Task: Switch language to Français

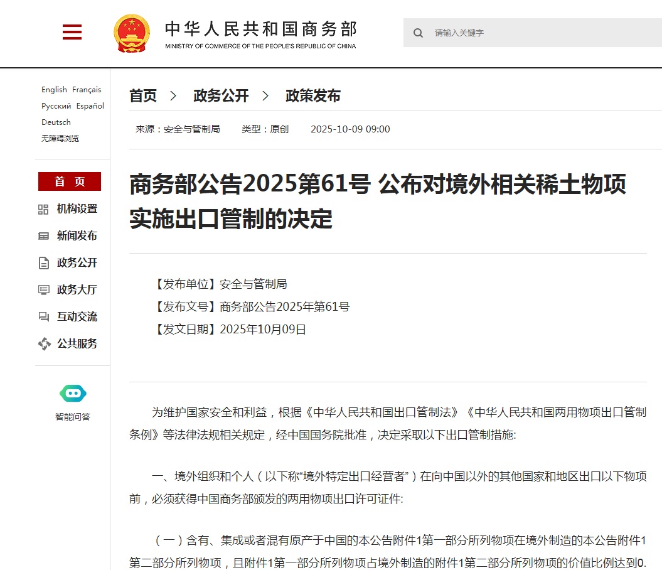Action: click(87, 90)
